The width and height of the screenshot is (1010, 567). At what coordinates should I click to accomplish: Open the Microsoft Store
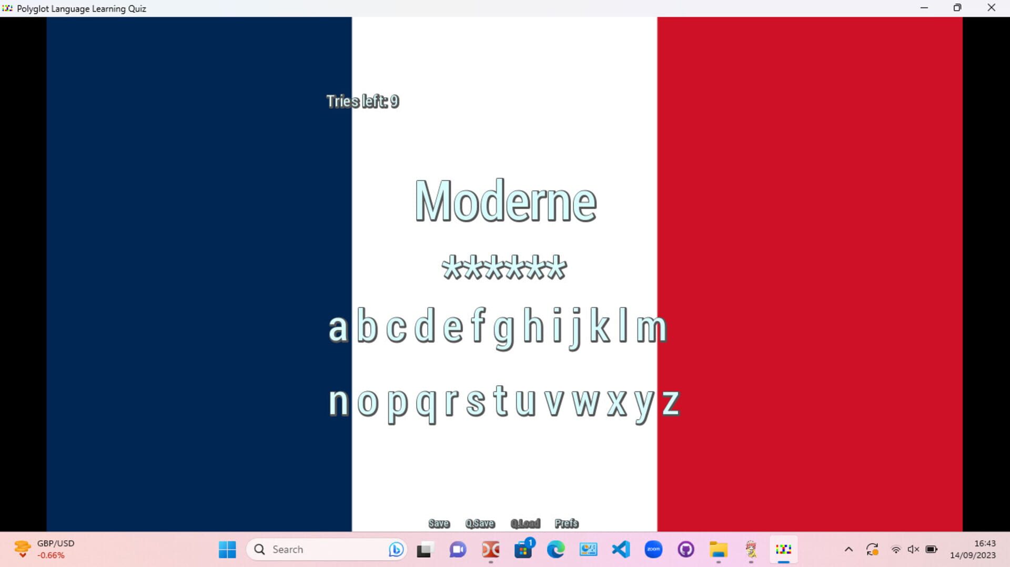(523, 550)
